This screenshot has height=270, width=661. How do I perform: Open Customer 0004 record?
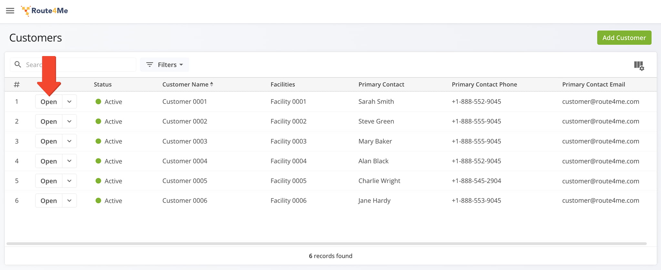click(x=49, y=161)
